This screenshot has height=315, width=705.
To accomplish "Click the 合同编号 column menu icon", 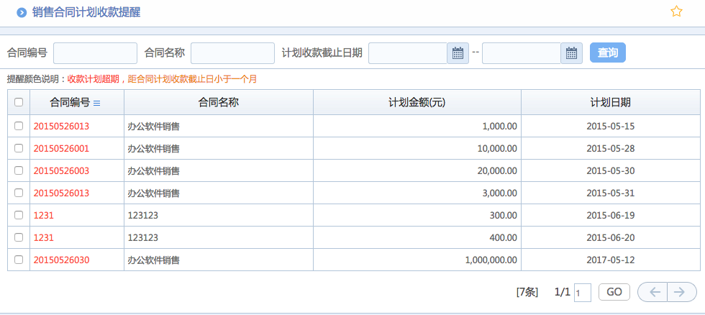I will [x=97, y=103].
